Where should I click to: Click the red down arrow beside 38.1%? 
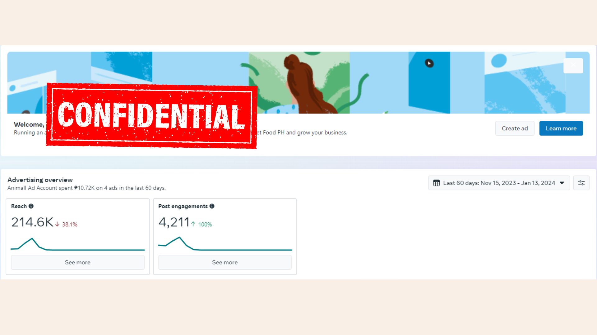pos(57,224)
